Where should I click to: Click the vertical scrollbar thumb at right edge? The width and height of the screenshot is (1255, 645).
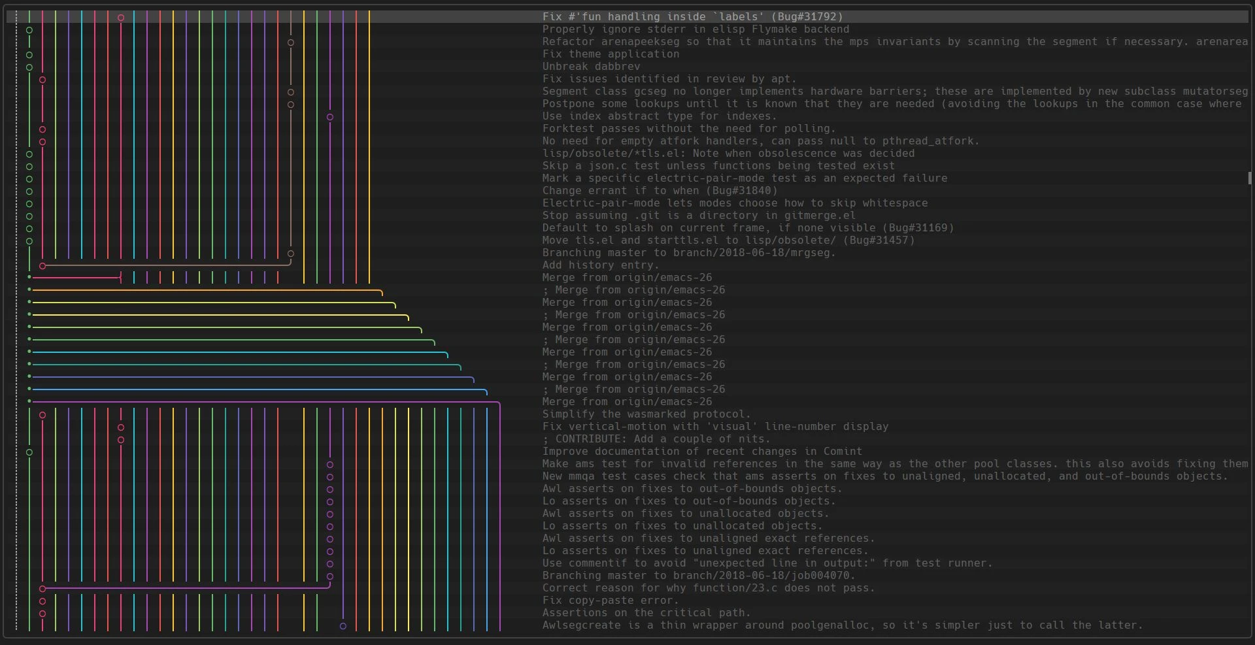(1250, 178)
